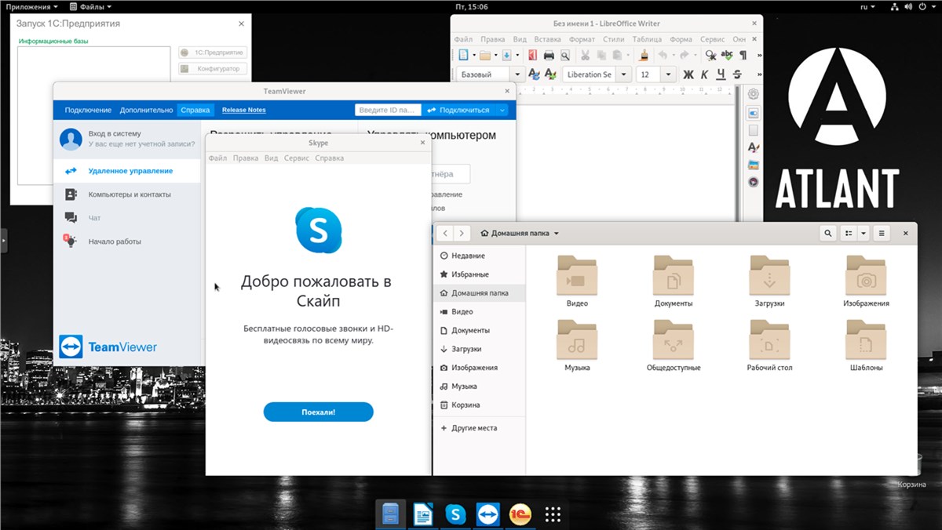Click the Поехали! button in Skype

[318, 412]
